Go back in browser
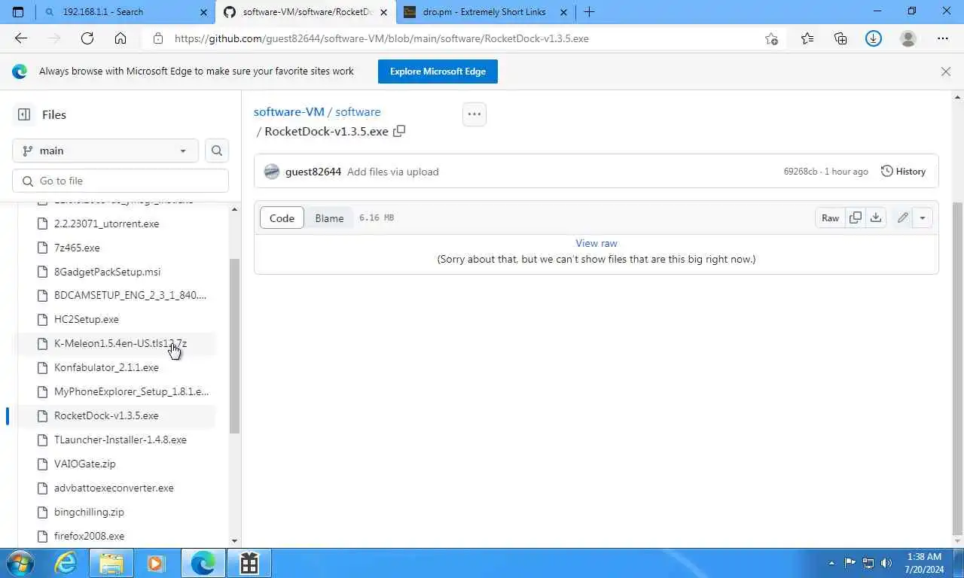 tap(21, 38)
